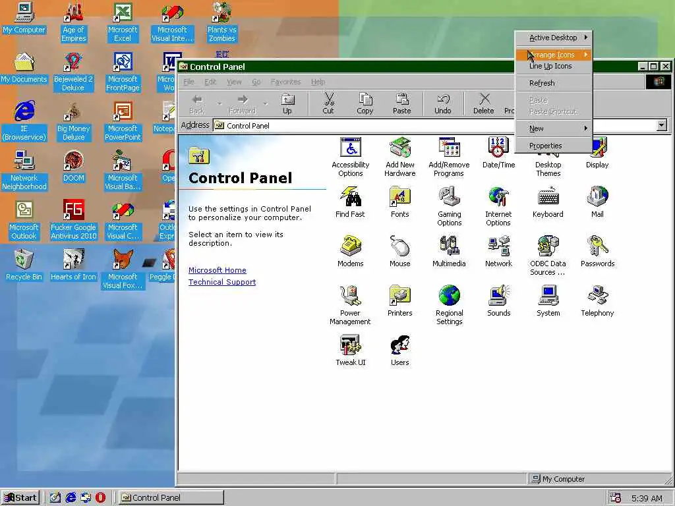Image resolution: width=675 pixels, height=506 pixels.
Task: Select the Fonts folder icon
Action: tap(400, 202)
